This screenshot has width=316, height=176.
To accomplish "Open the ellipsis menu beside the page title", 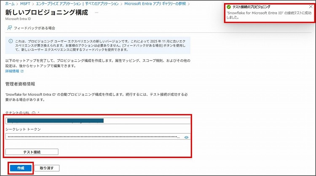I will (96, 13).
